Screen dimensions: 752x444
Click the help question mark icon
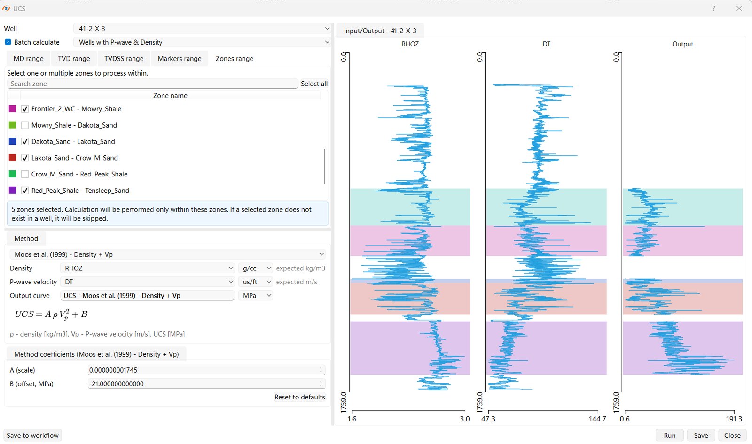714,8
